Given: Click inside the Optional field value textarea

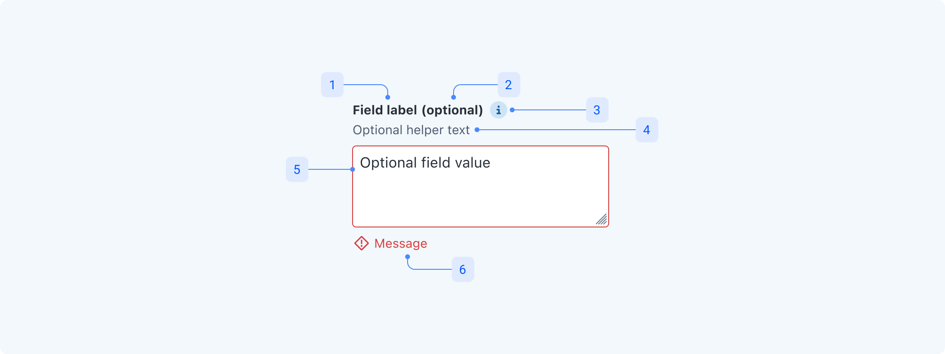Looking at the screenshot, I should 481,186.
